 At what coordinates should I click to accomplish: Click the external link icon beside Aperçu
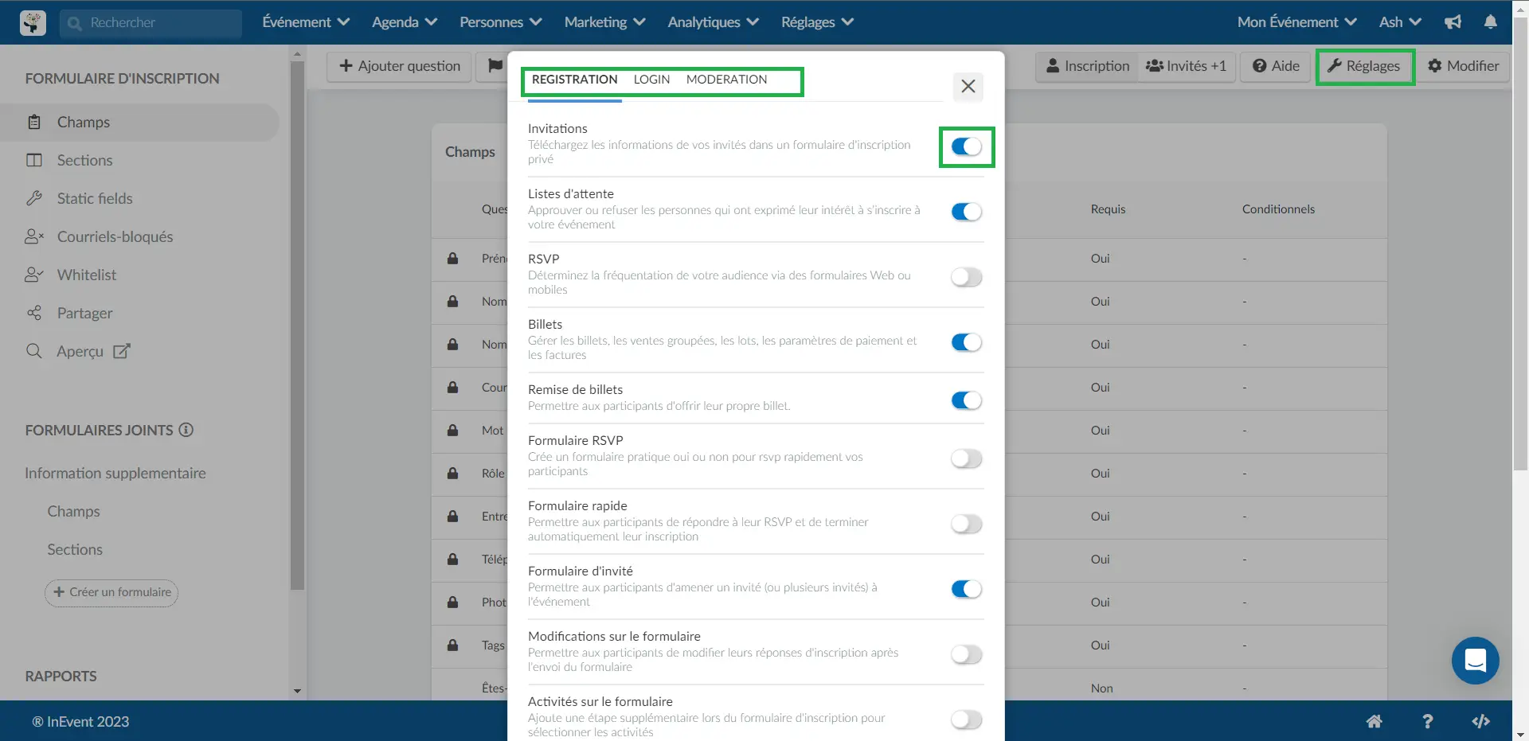tap(122, 351)
